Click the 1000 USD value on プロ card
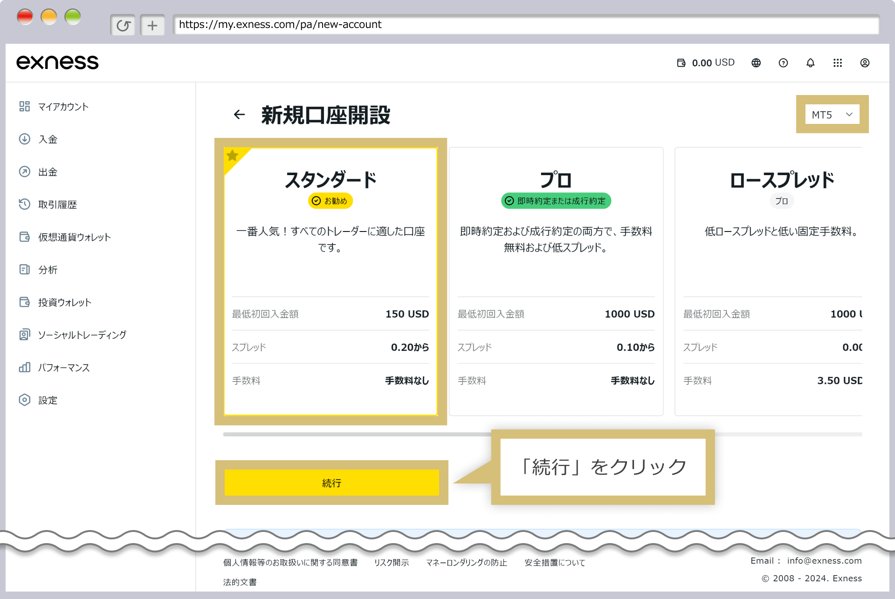The height and width of the screenshot is (599, 895). click(x=629, y=314)
